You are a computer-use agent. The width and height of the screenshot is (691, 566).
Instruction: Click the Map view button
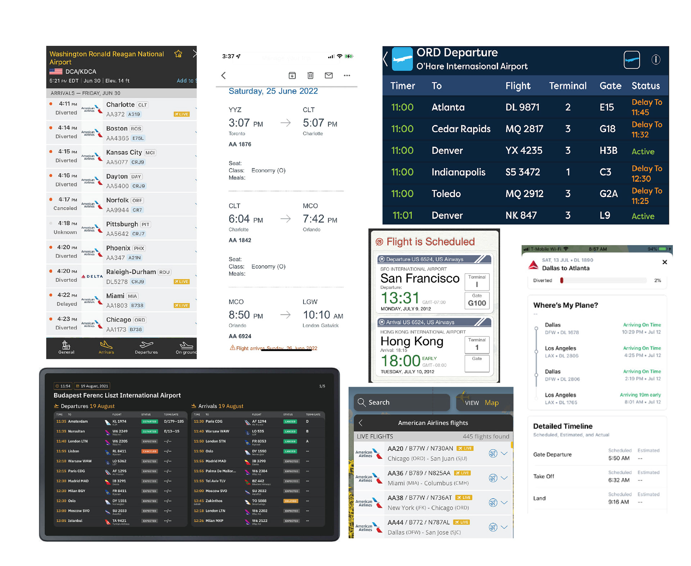pos(491,402)
